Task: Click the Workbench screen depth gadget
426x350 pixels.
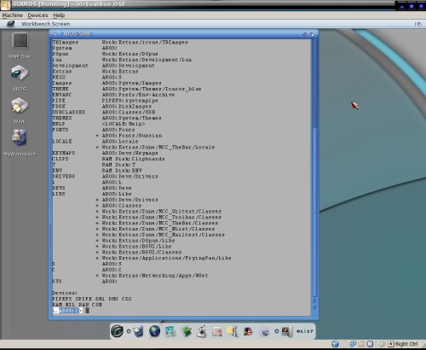Action: [x=418, y=24]
